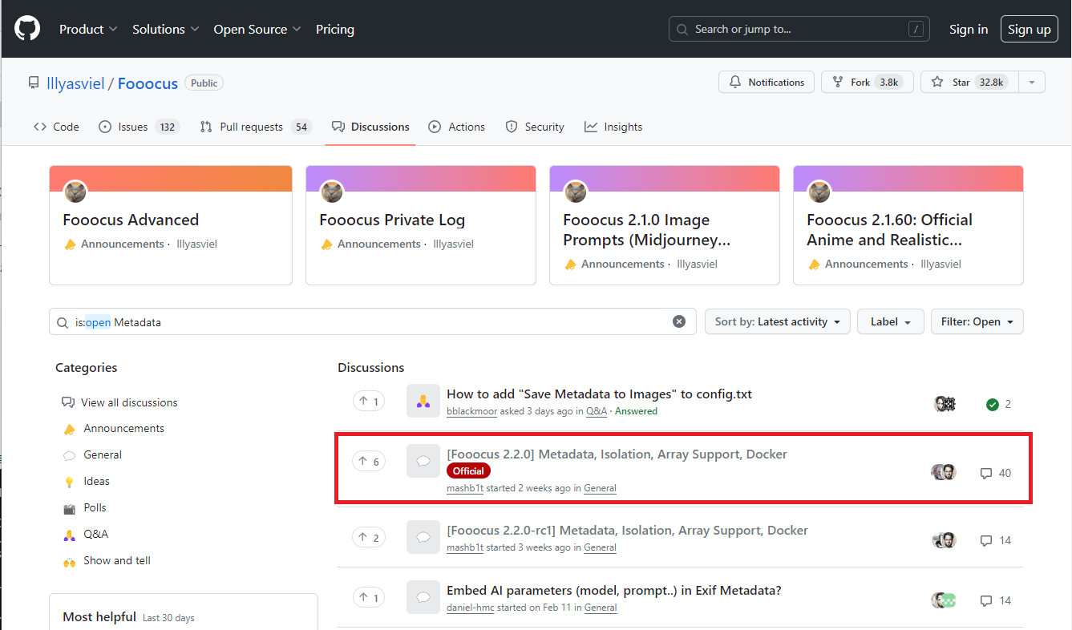
Task: Click participant avatars on Fooocus 2.2.0 discussion
Action: [x=944, y=472]
